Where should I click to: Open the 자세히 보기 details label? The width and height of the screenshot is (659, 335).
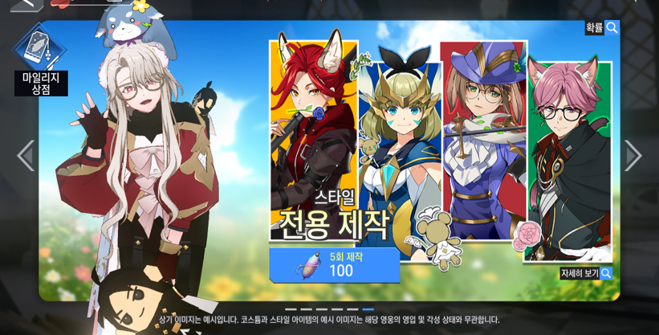(x=580, y=273)
